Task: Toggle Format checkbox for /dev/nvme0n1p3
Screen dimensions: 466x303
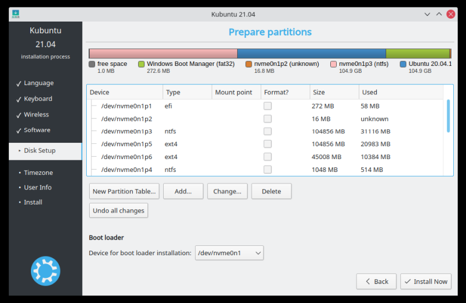Action: (x=267, y=131)
